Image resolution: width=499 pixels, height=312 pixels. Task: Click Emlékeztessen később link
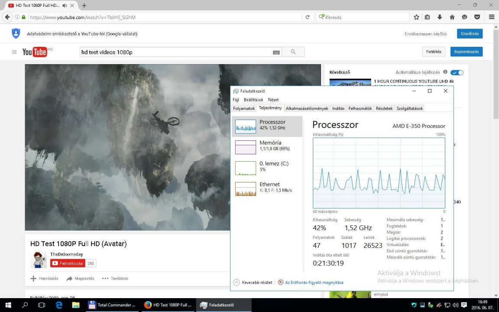[x=425, y=34]
